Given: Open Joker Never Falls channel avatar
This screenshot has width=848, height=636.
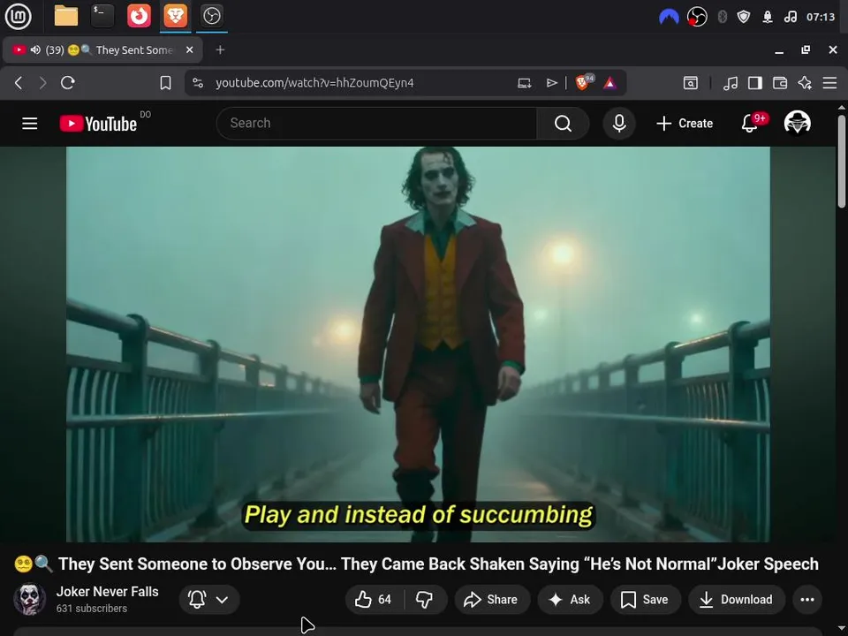Looking at the screenshot, I should [x=30, y=599].
